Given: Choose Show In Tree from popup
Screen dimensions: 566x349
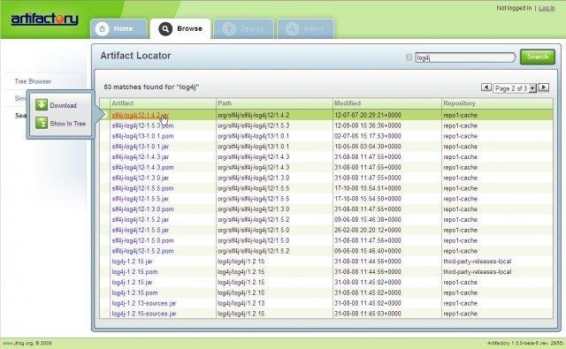Looking at the screenshot, I should [x=68, y=124].
